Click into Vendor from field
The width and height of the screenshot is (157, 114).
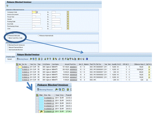tap(36, 19)
